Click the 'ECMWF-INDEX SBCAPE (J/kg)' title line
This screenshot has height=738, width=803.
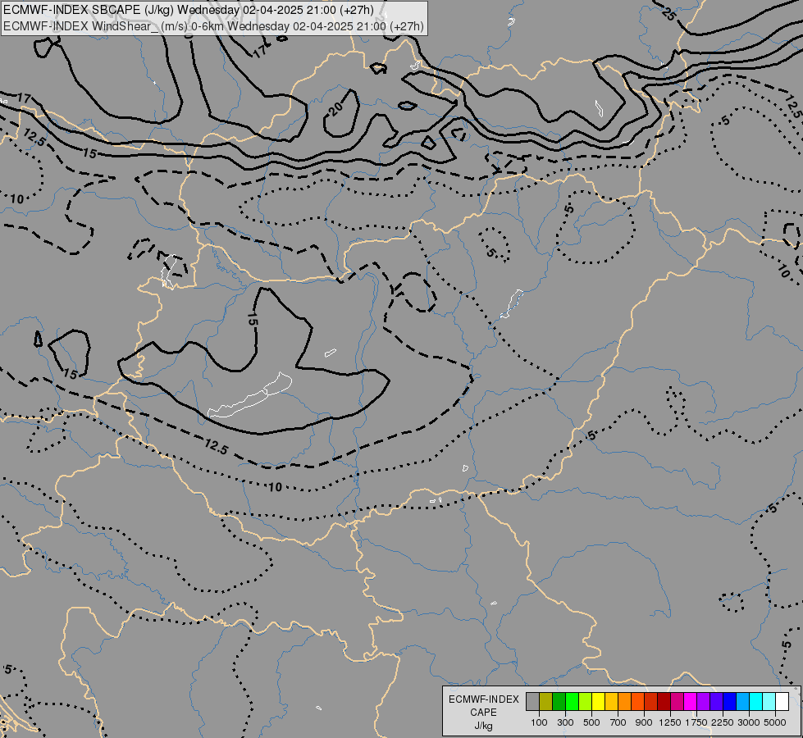pyautogui.click(x=189, y=10)
